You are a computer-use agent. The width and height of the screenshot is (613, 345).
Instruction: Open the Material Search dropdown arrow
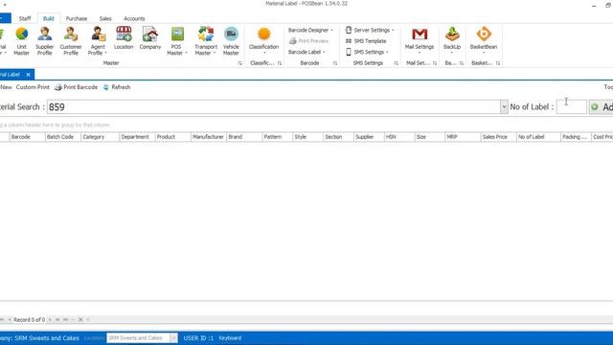504,106
